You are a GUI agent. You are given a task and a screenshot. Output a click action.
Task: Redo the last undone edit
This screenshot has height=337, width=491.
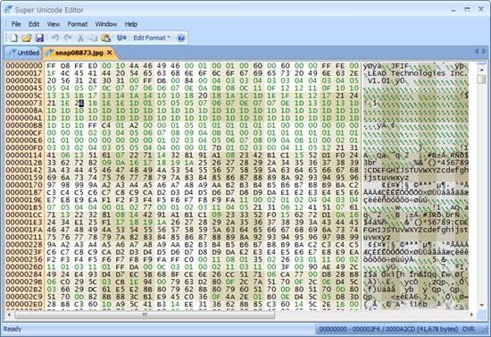[x=68, y=38]
